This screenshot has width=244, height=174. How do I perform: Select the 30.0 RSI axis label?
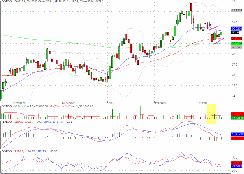[235, 171]
